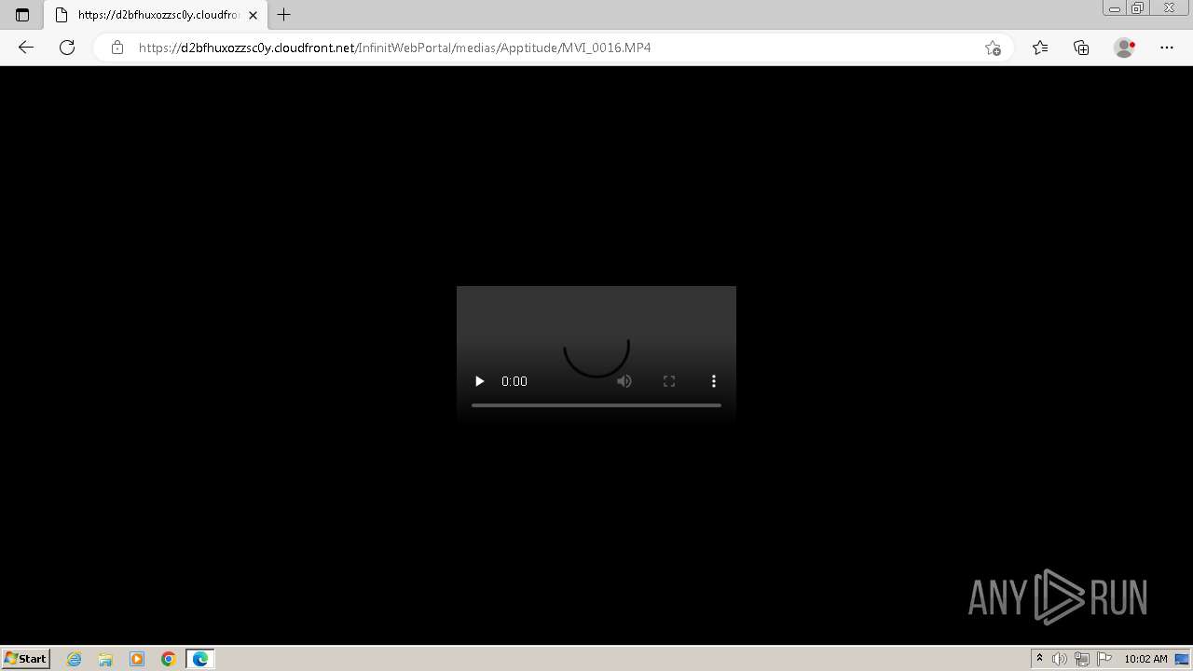The height and width of the screenshot is (671, 1193).
Task: Minimize the Edge browser window
Action: (1115, 8)
